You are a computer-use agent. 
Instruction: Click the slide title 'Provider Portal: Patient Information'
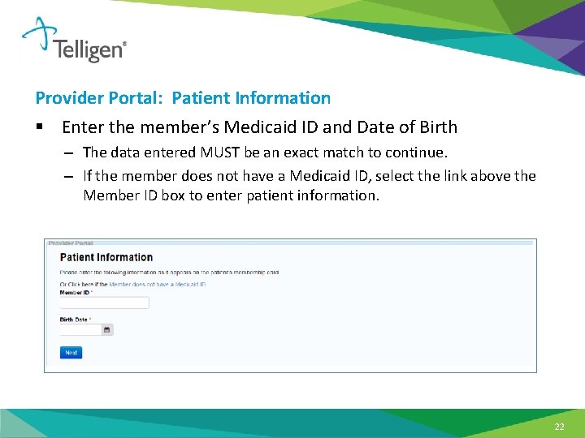tap(183, 98)
